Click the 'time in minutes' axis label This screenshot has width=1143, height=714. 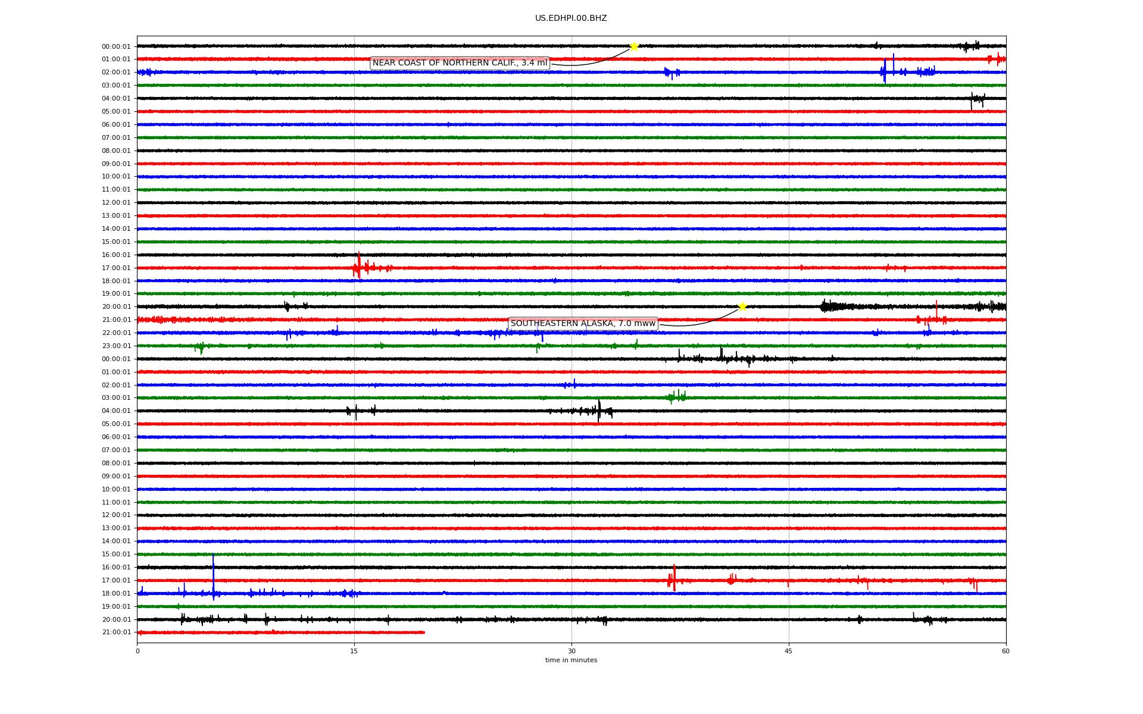click(x=571, y=660)
